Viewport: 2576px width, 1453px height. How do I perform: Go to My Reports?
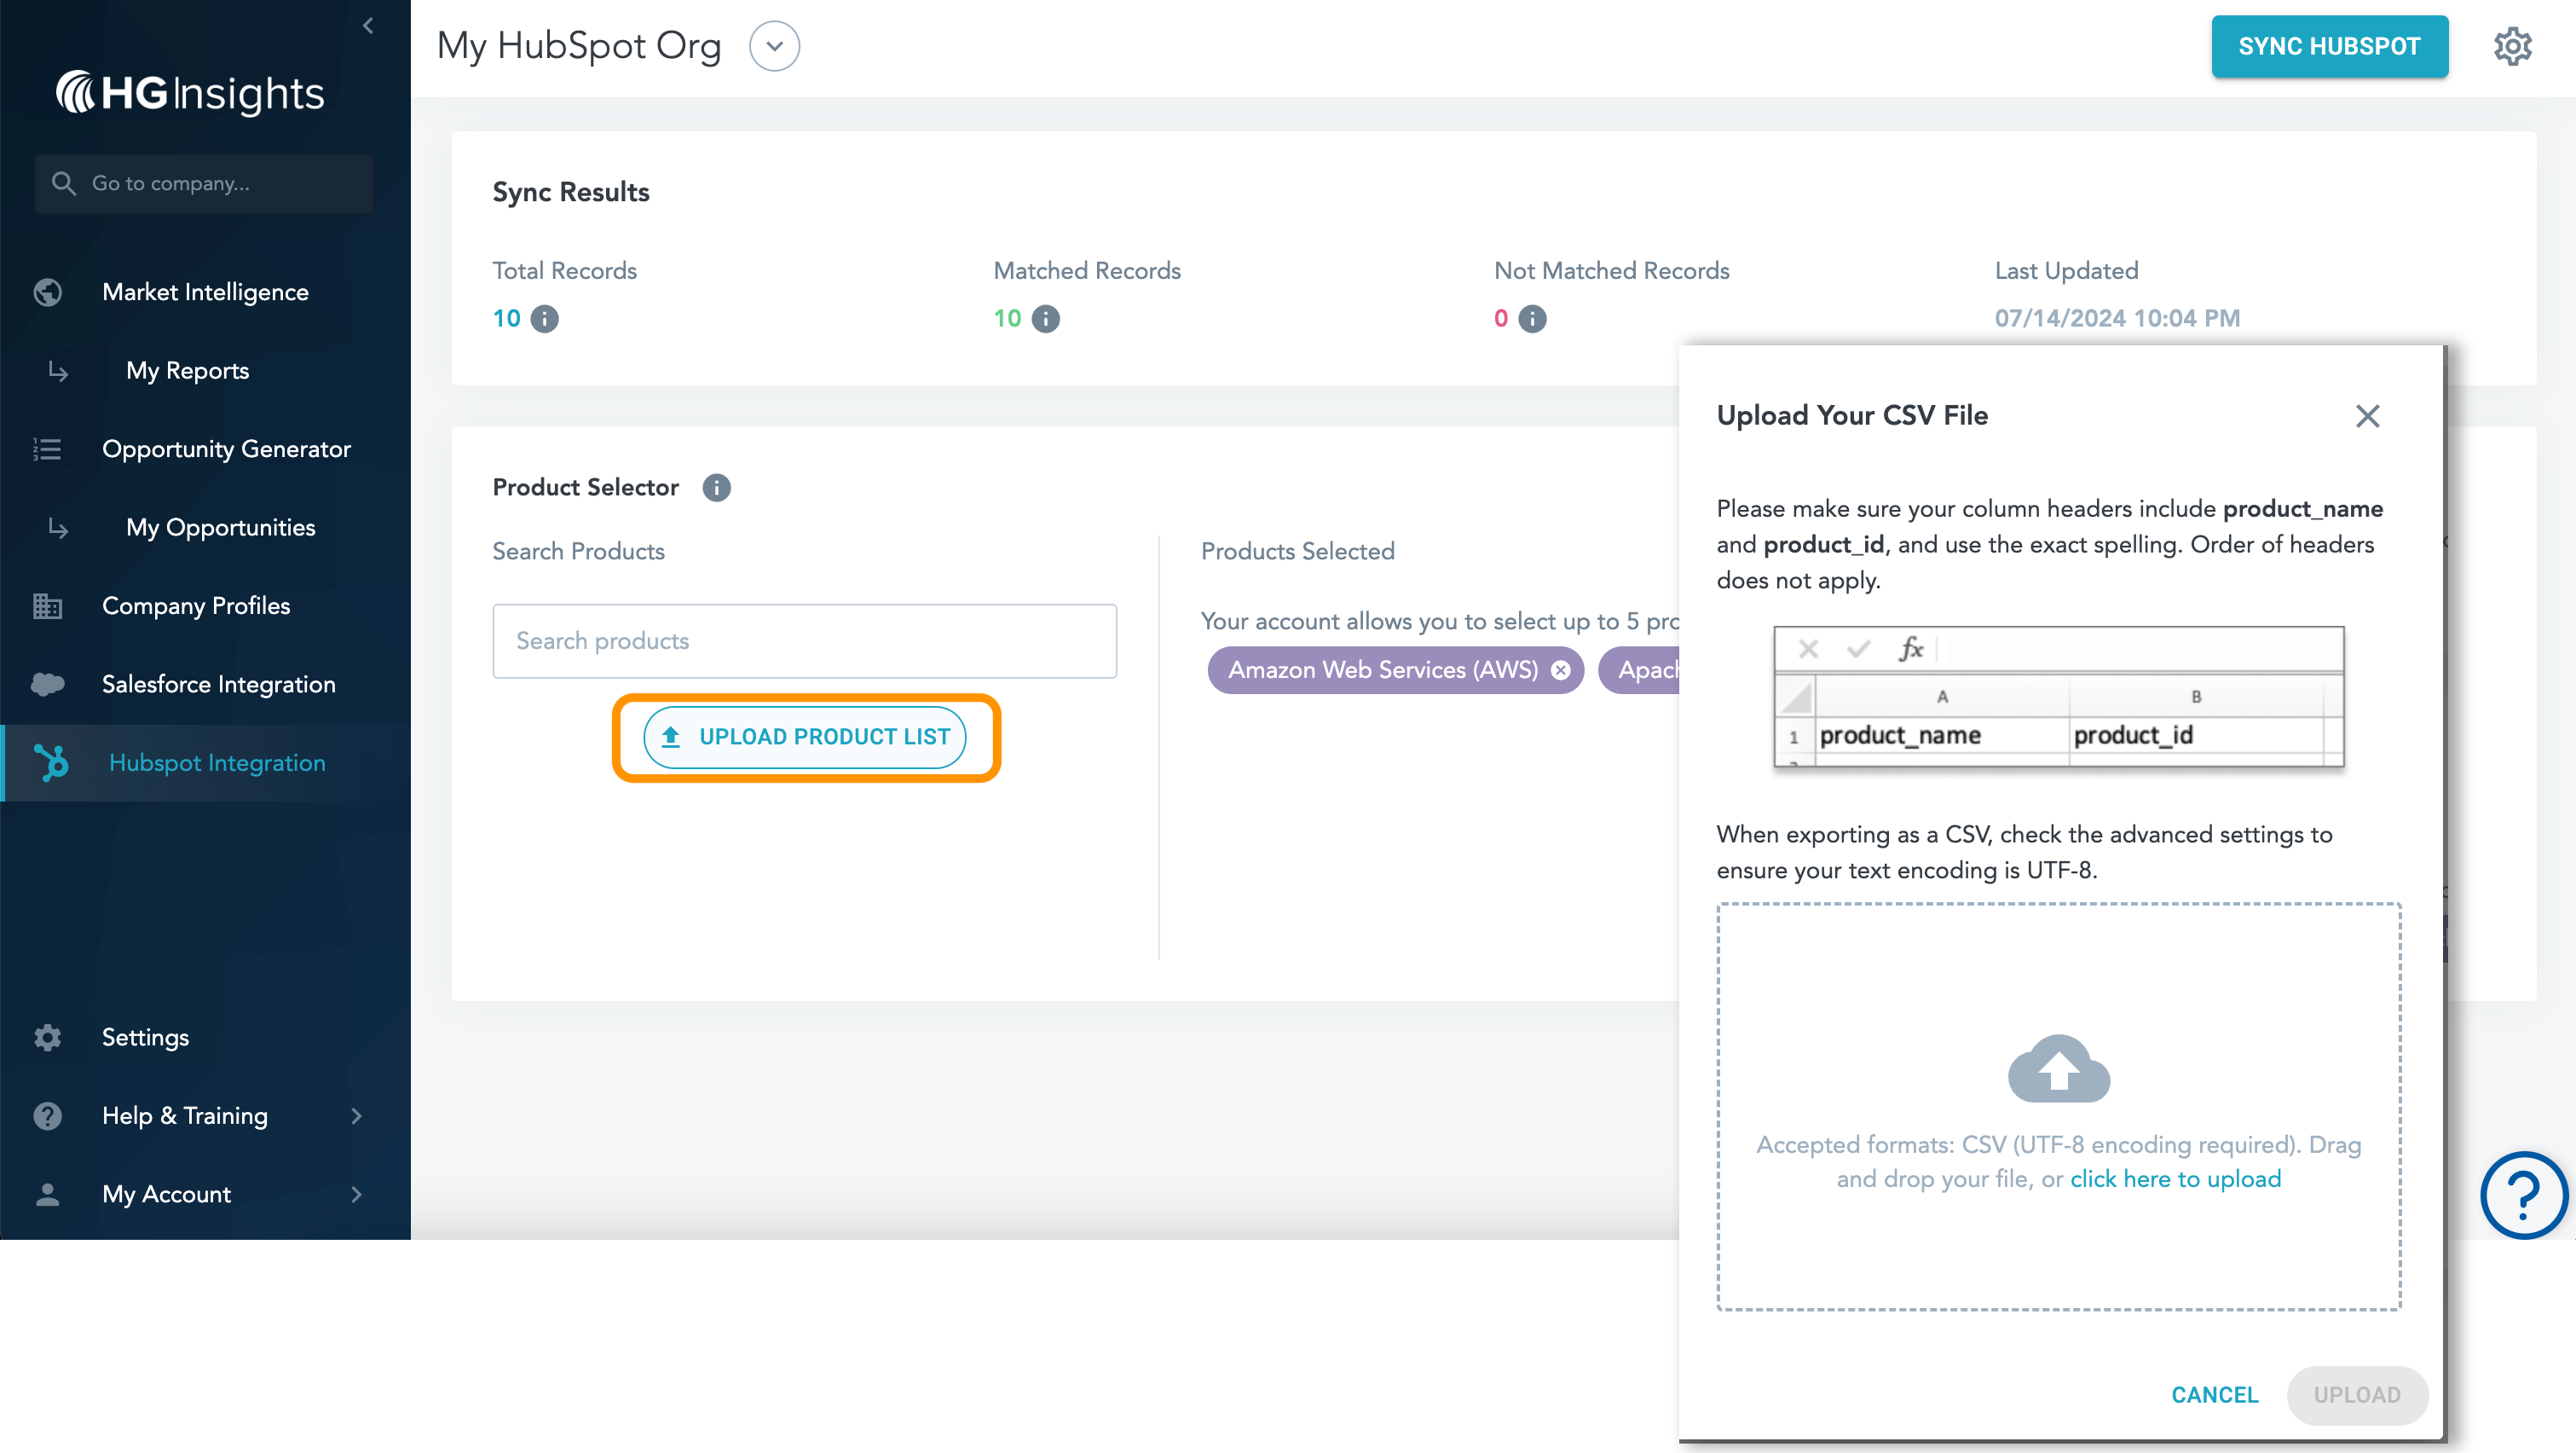pyautogui.click(x=187, y=370)
